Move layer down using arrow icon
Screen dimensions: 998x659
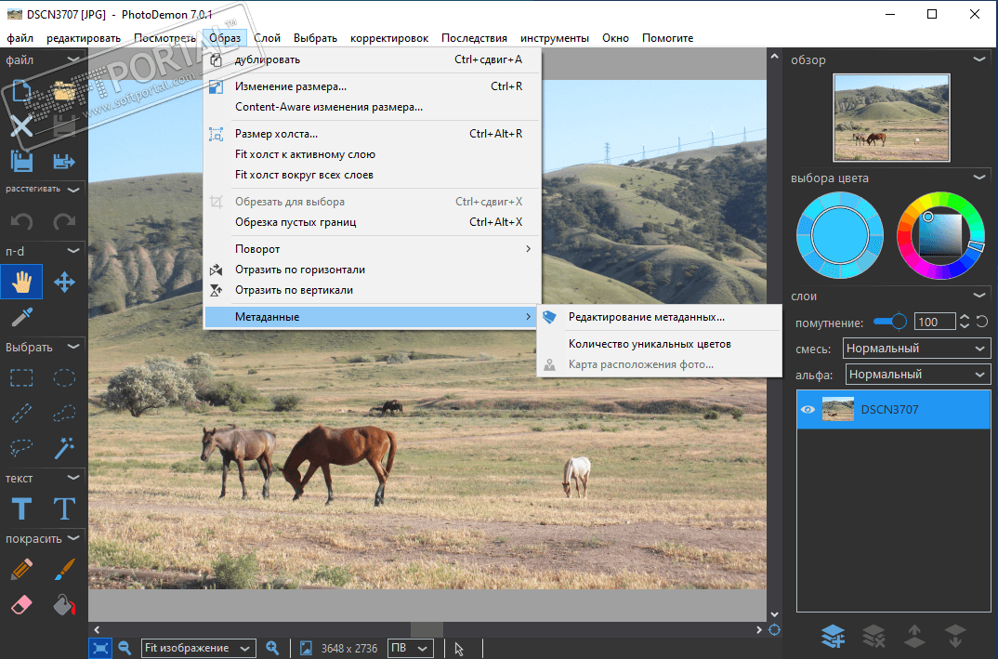955,636
